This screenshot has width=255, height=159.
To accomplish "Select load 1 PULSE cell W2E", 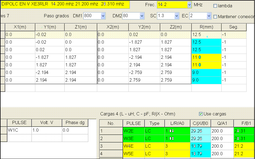I will pos(134,131).
